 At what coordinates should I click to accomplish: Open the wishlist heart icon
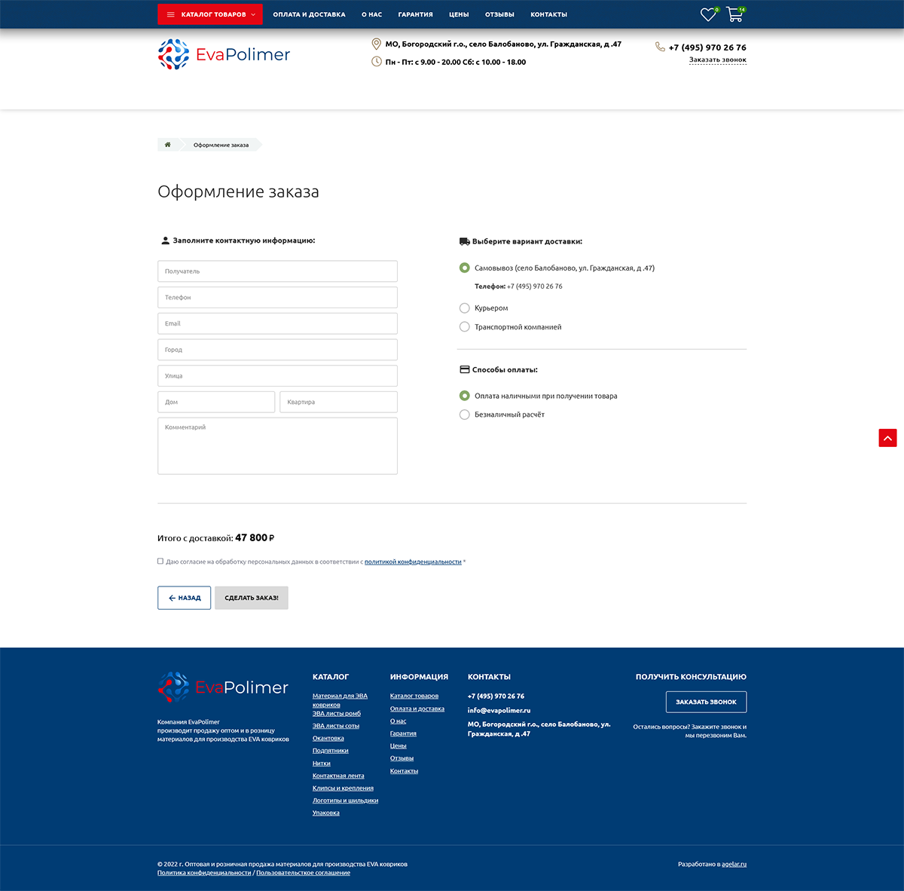(x=708, y=14)
